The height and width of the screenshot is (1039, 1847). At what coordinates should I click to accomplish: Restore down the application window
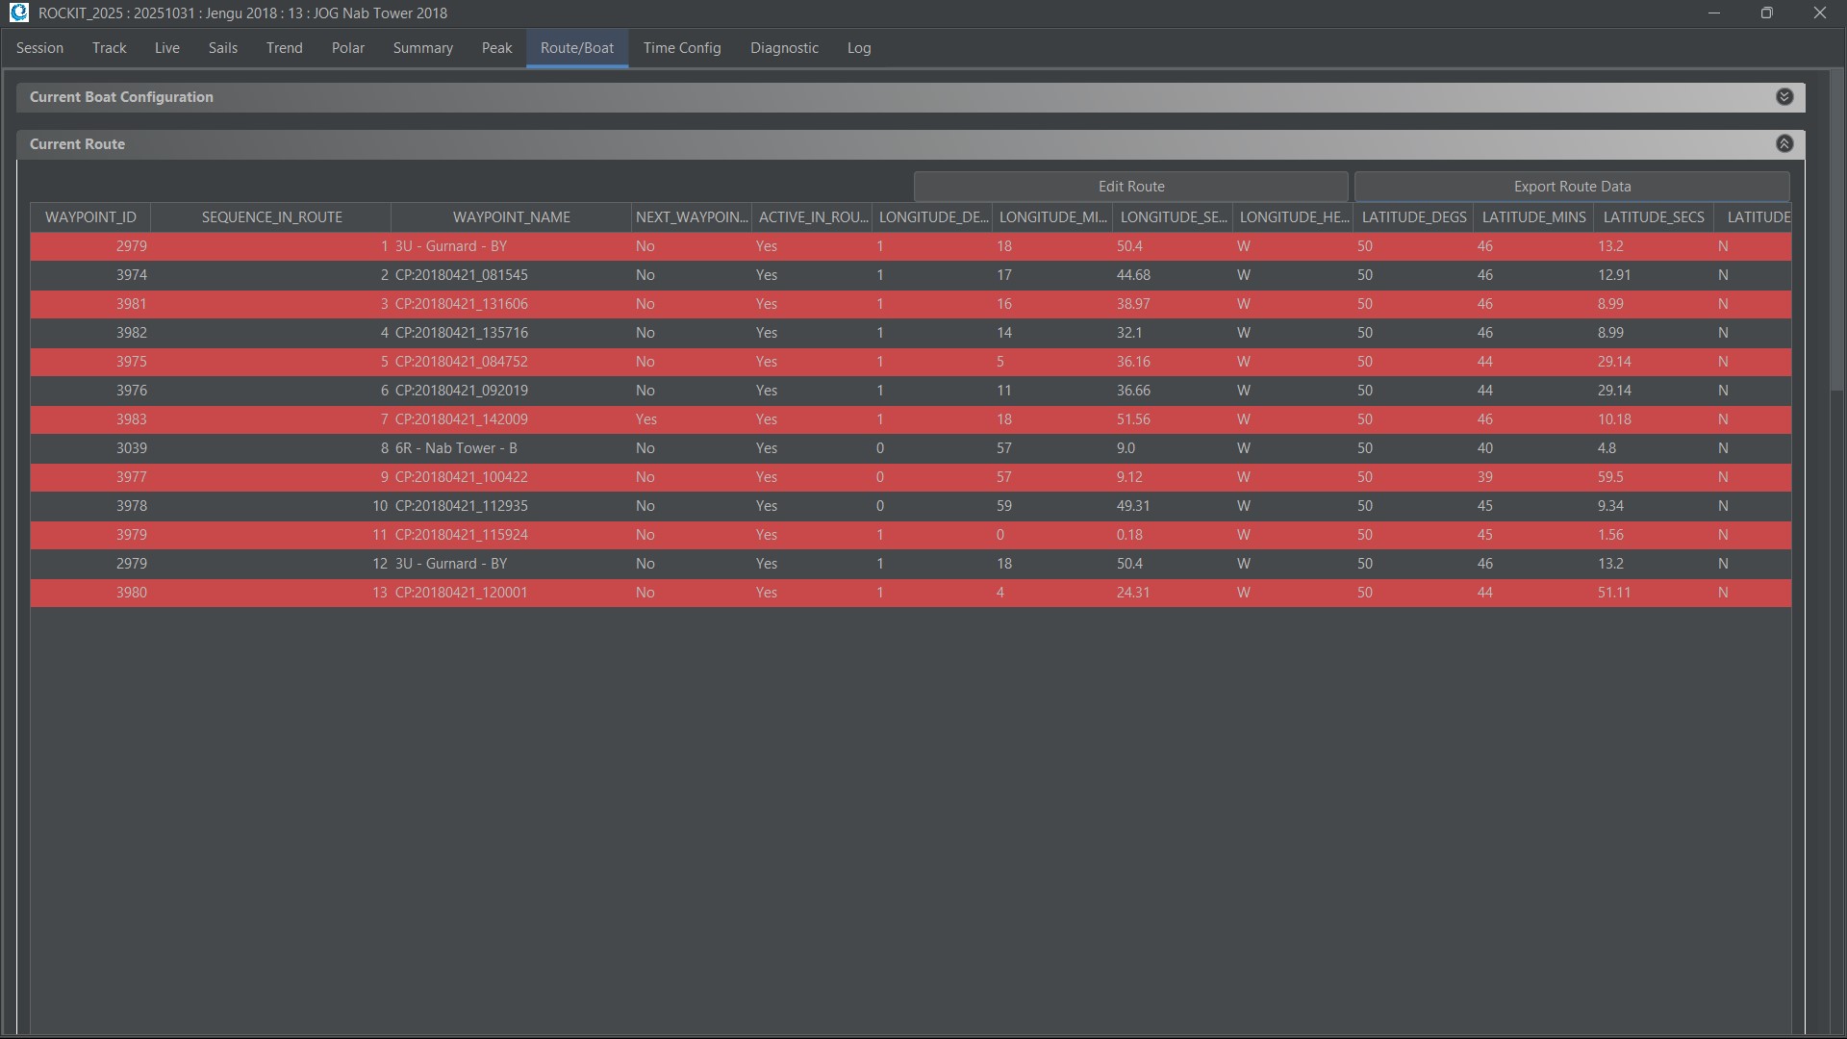click(x=1766, y=13)
